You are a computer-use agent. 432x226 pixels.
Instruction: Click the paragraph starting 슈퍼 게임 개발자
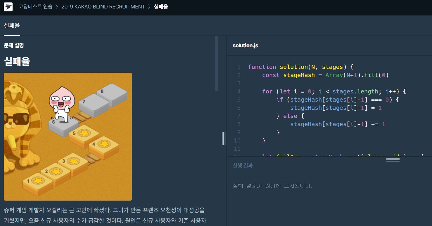click(x=105, y=215)
